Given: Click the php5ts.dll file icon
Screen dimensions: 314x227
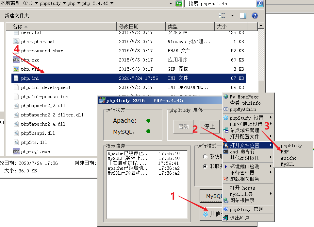Looking at the screenshot, I should (x=16, y=142).
